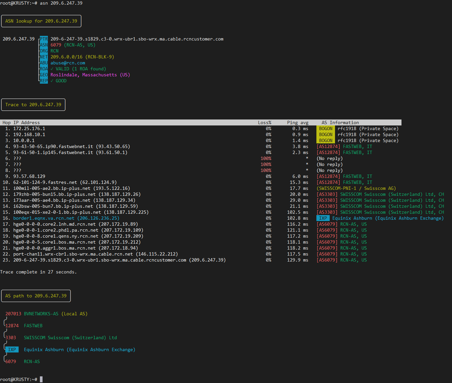
Task: Click the GEO tag label
Action: point(44,75)
